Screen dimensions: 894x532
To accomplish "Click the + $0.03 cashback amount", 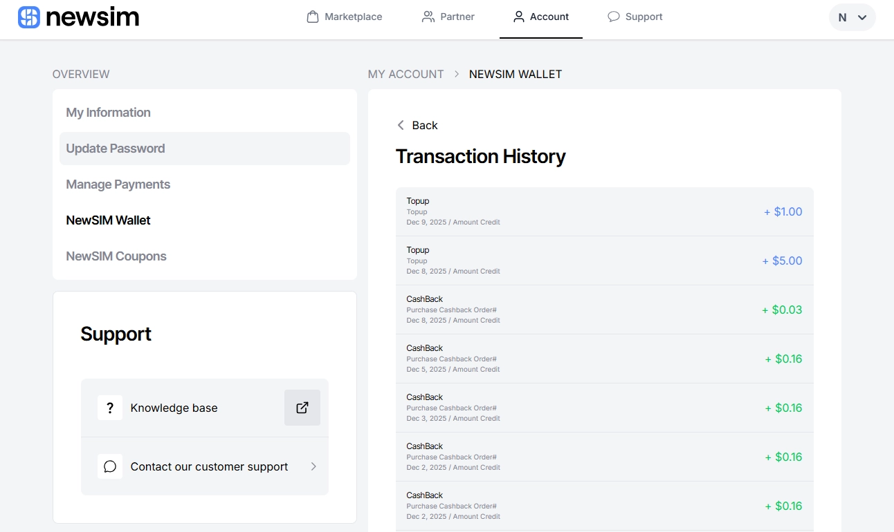I will click(x=783, y=310).
